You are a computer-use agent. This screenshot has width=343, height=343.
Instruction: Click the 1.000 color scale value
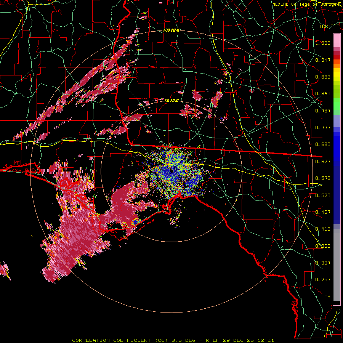[323, 43]
